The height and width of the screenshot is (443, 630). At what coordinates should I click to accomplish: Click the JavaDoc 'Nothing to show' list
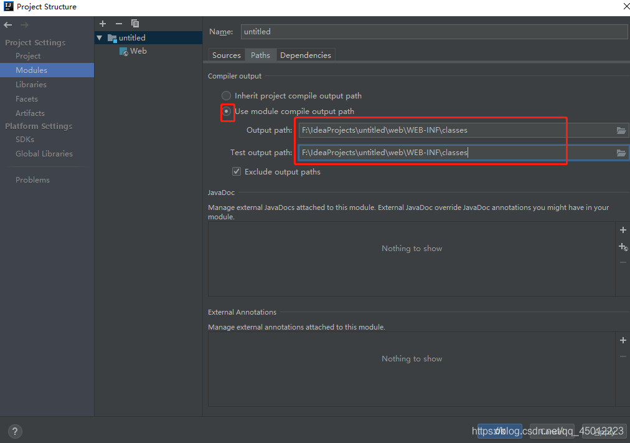click(411, 259)
